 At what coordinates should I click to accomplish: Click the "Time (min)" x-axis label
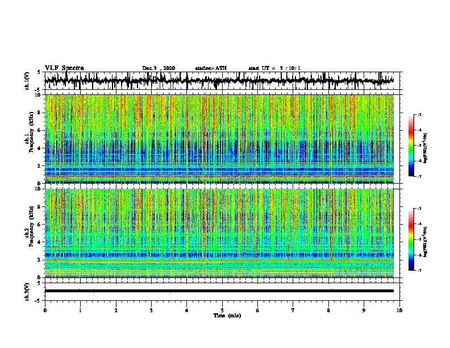(227, 316)
